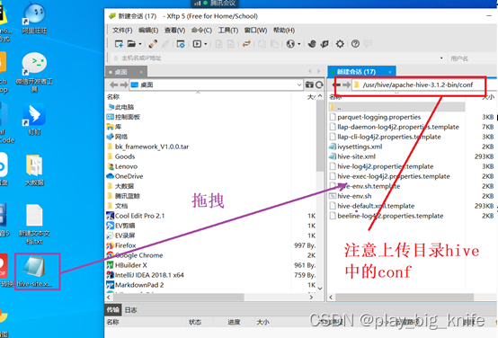Screen dimensions: 498x338
Task: Click the globe encoding icon in toolbar
Action: pyautogui.click(x=290, y=44)
